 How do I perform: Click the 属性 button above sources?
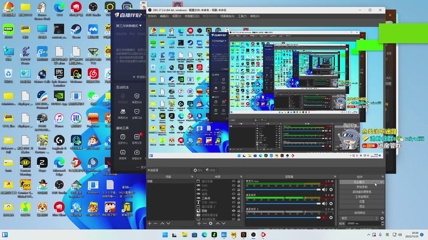198,170
